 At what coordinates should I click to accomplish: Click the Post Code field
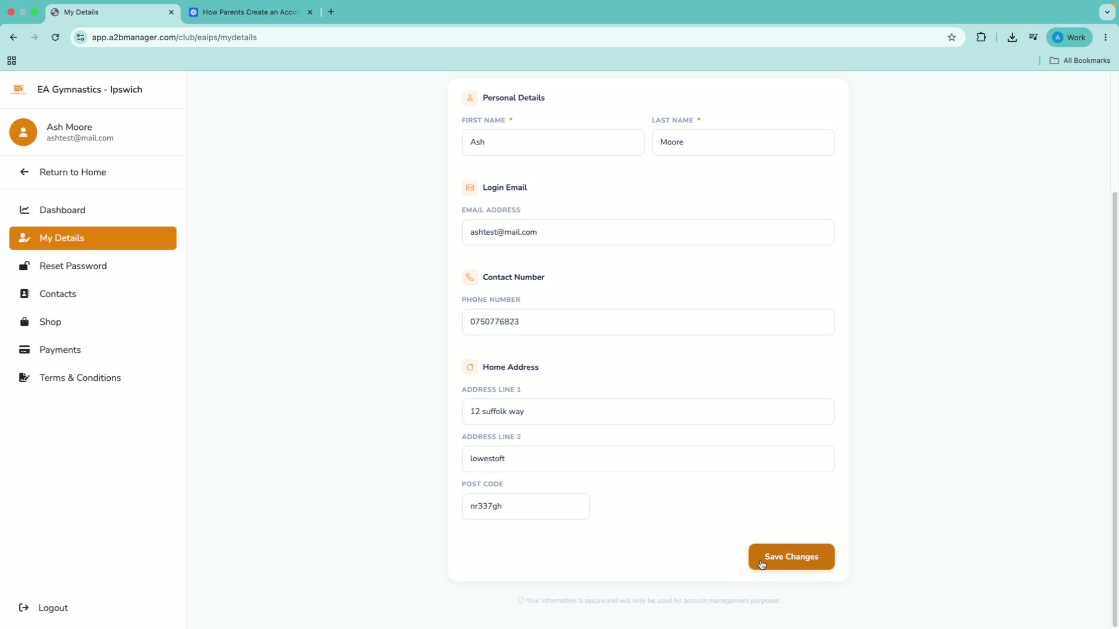coord(526,506)
